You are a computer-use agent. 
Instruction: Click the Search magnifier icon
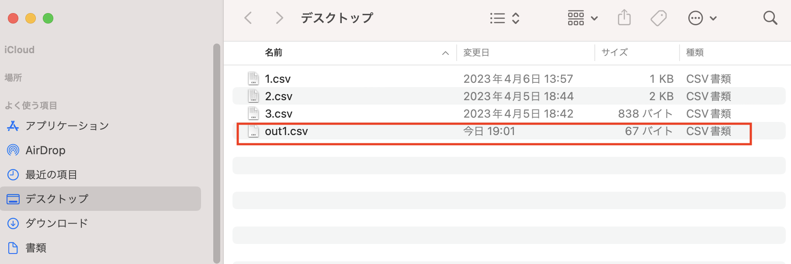tap(770, 18)
